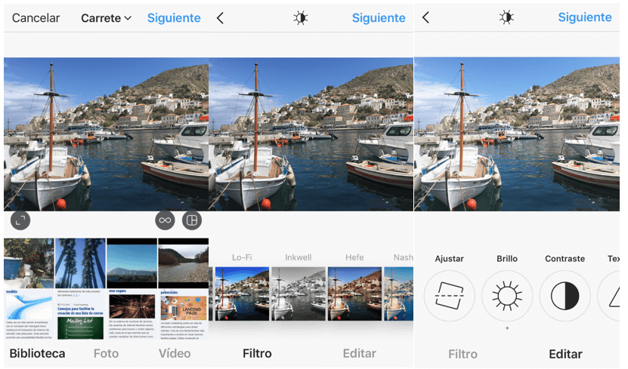The height and width of the screenshot is (369, 628).
Task: Tap Siguiente next to the Carrete dropdown
Action: (x=174, y=18)
